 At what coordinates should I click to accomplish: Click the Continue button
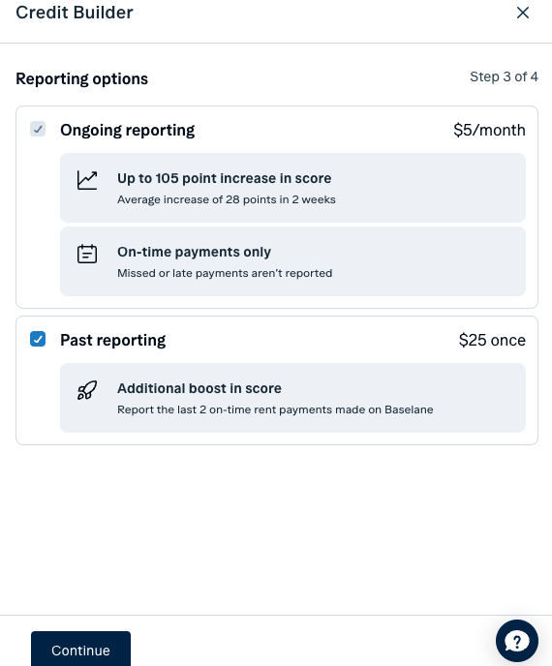click(80, 650)
